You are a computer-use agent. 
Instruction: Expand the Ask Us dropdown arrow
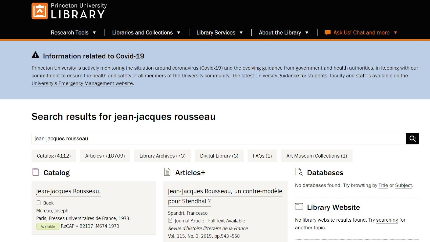click(395, 33)
